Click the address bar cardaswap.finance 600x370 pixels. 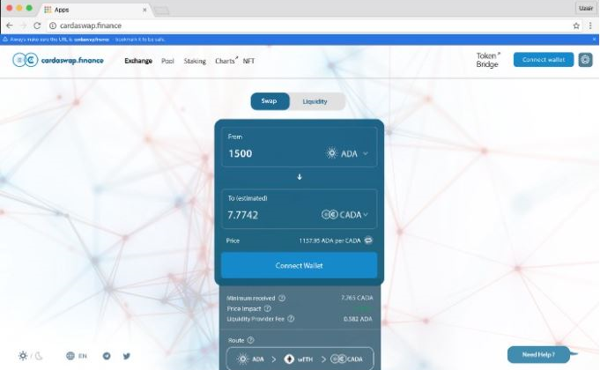click(90, 26)
